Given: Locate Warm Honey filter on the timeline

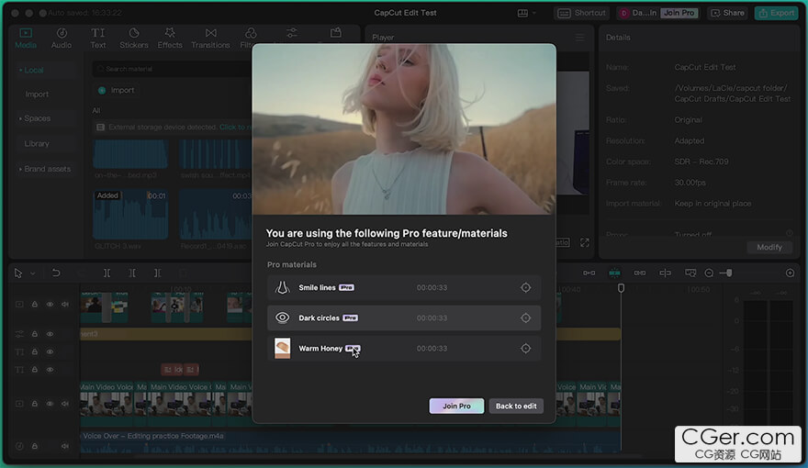Looking at the screenshot, I should pos(525,349).
